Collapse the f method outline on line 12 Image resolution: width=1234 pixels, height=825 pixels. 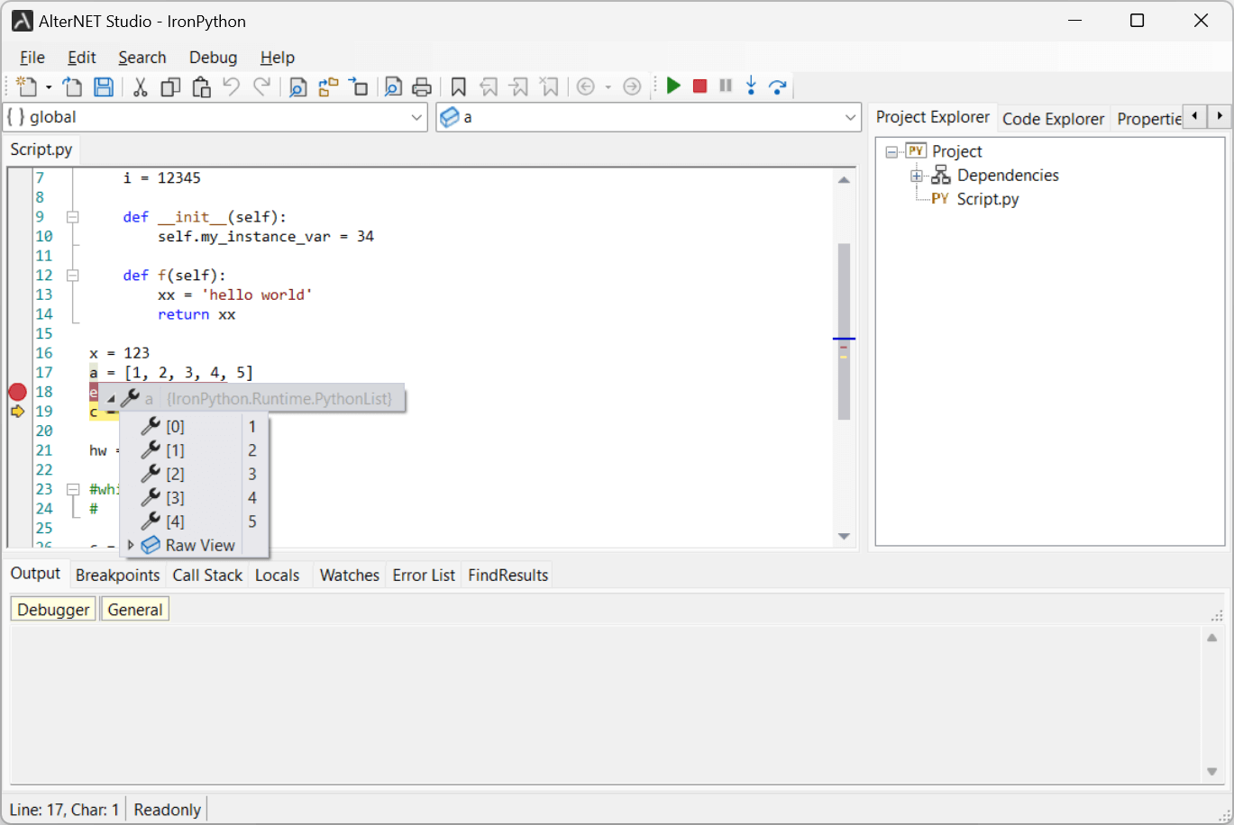coord(73,276)
